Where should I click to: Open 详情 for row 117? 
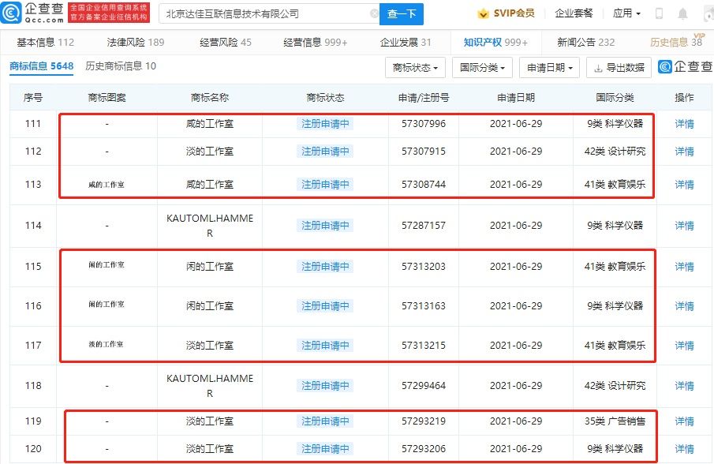[684, 346]
